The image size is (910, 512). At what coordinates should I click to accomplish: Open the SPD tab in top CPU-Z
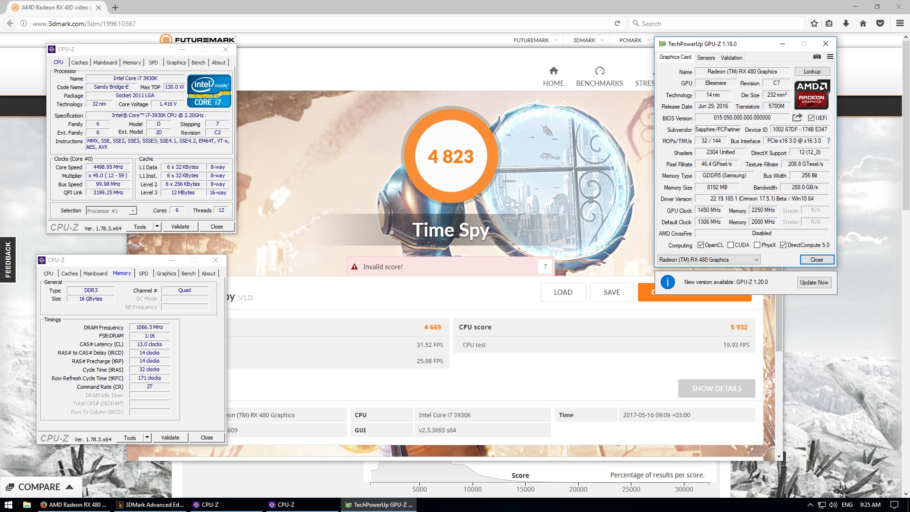[153, 63]
